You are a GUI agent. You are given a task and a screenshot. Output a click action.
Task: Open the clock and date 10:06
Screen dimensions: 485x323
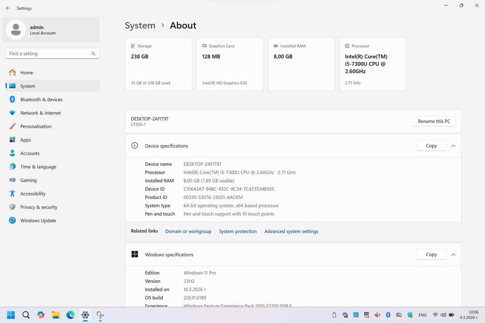click(469, 315)
